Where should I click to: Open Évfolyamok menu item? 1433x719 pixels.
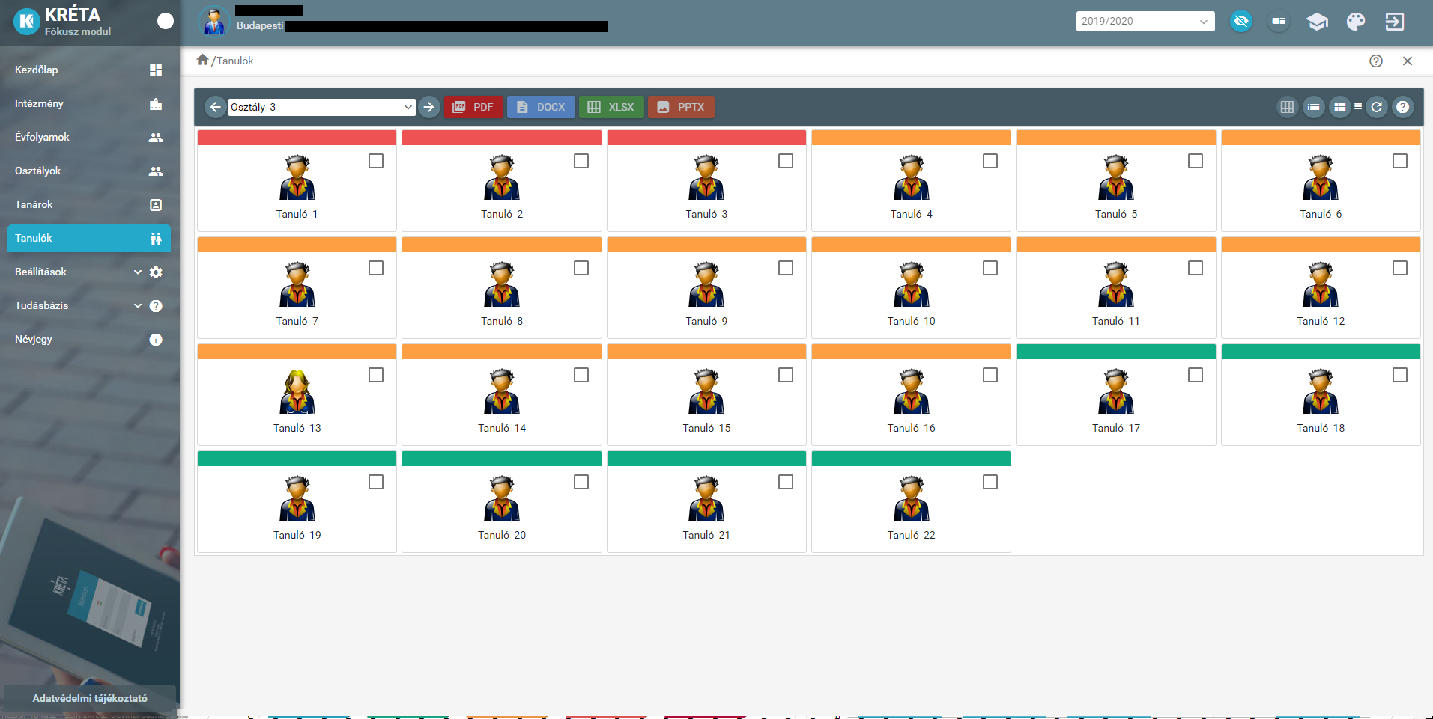click(x=89, y=137)
